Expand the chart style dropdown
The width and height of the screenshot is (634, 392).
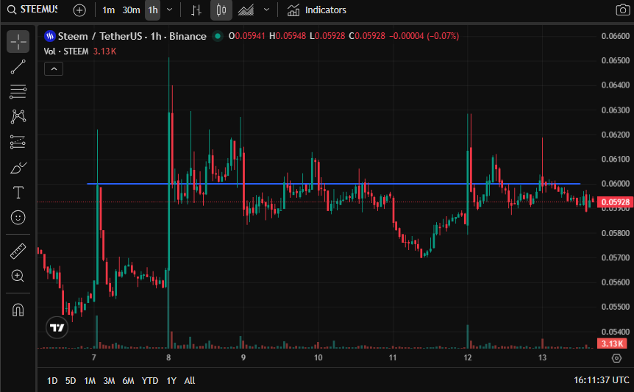[266, 10]
